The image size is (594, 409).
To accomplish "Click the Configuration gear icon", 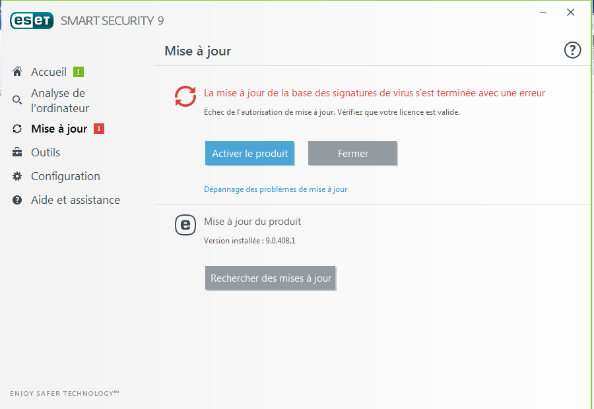I will [x=17, y=176].
